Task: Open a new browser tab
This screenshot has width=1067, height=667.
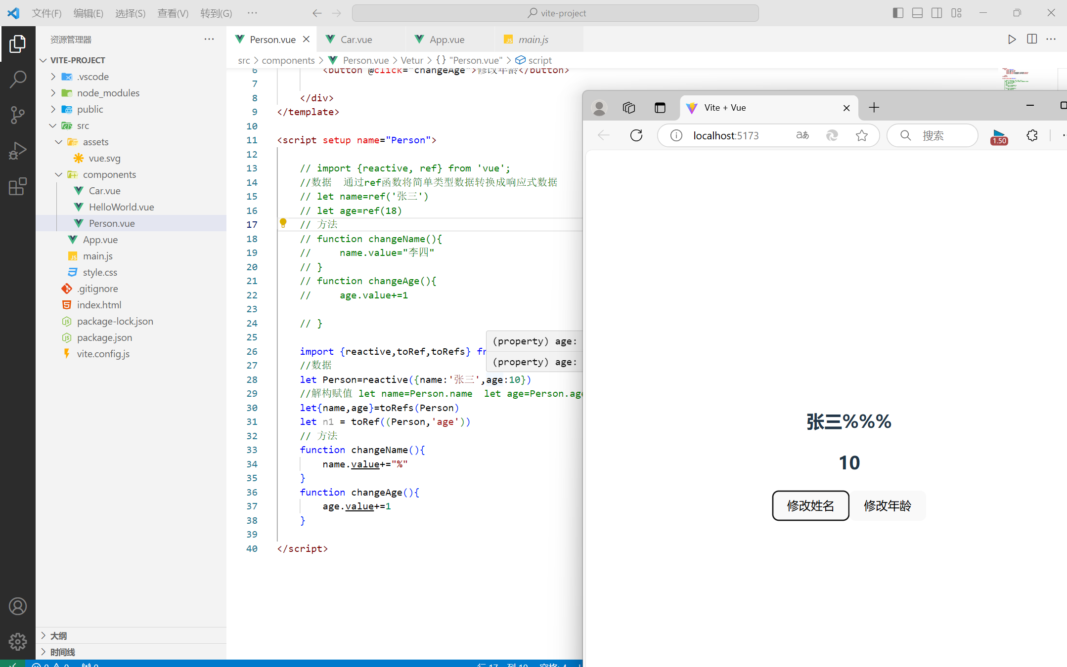Action: coord(874,108)
